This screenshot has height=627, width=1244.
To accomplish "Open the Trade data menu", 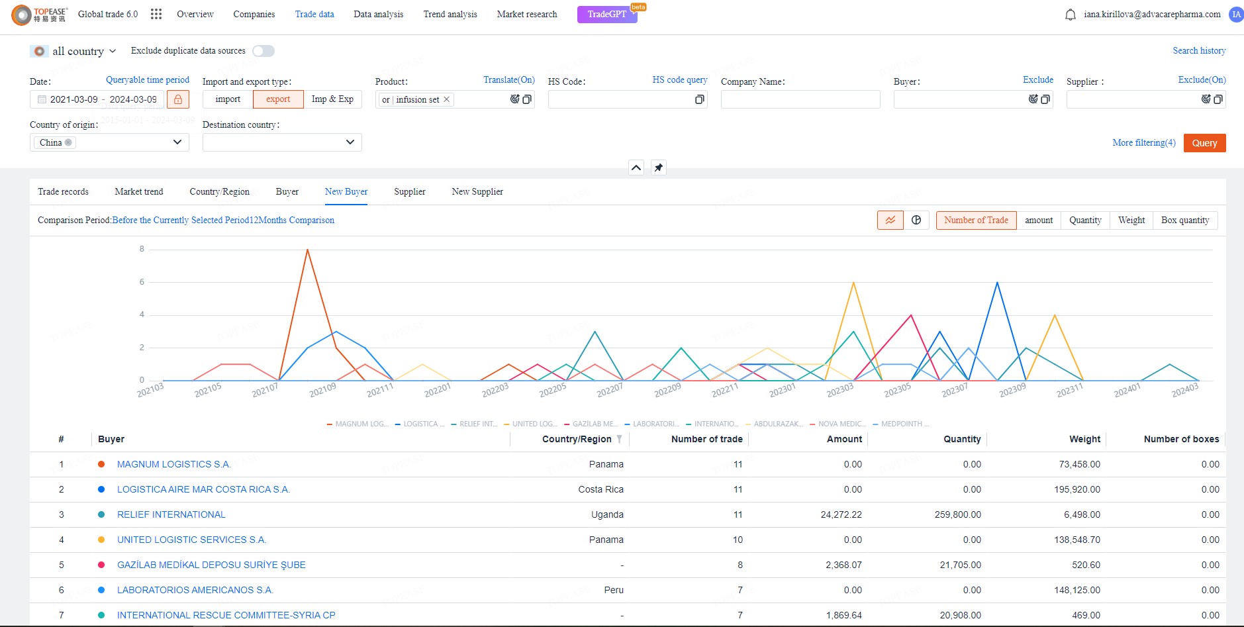I will [x=314, y=14].
